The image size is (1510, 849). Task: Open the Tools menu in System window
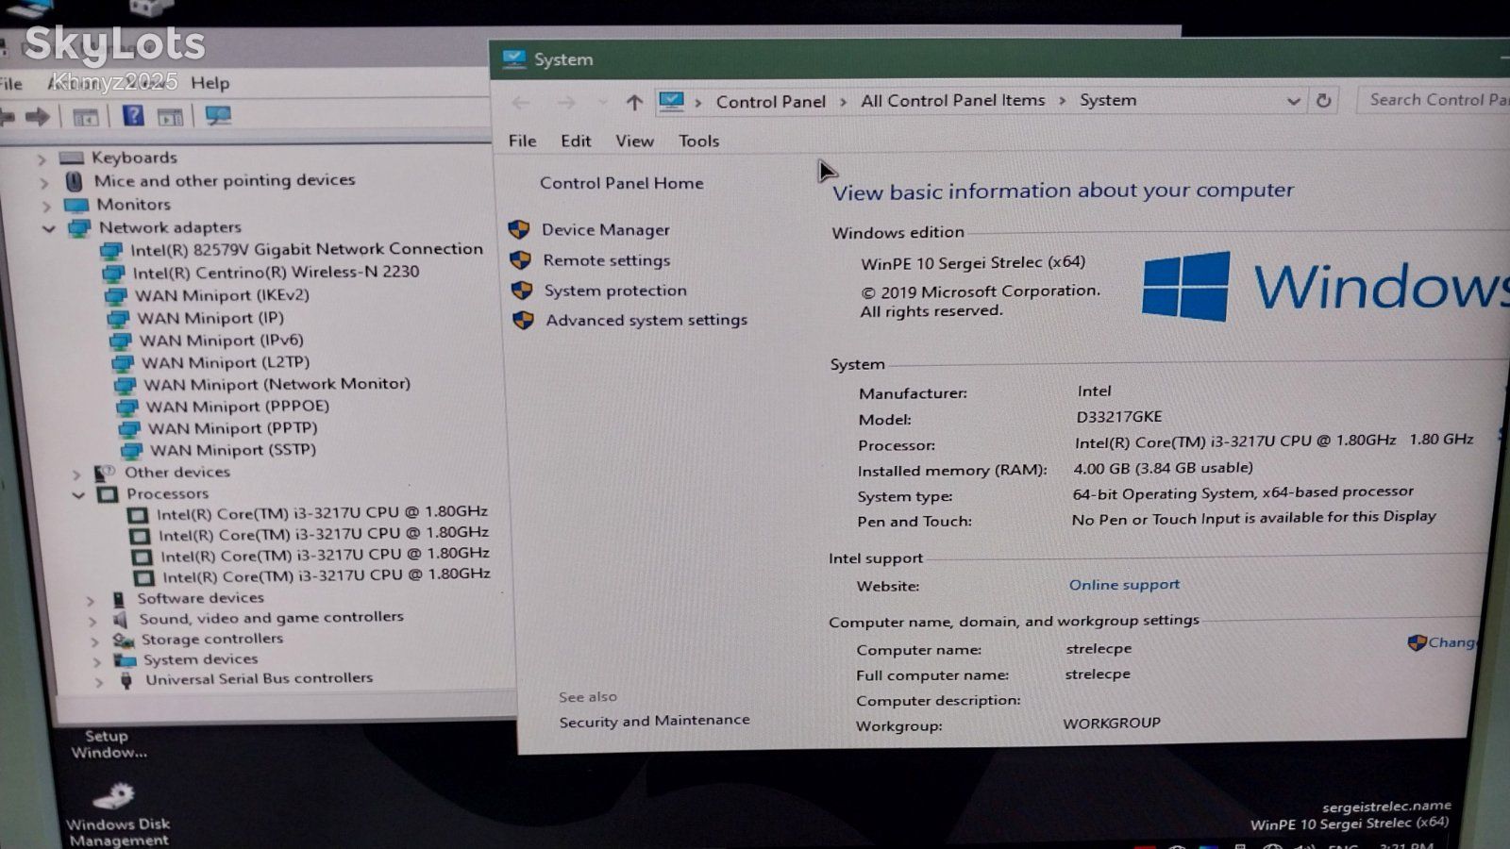click(698, 141)
